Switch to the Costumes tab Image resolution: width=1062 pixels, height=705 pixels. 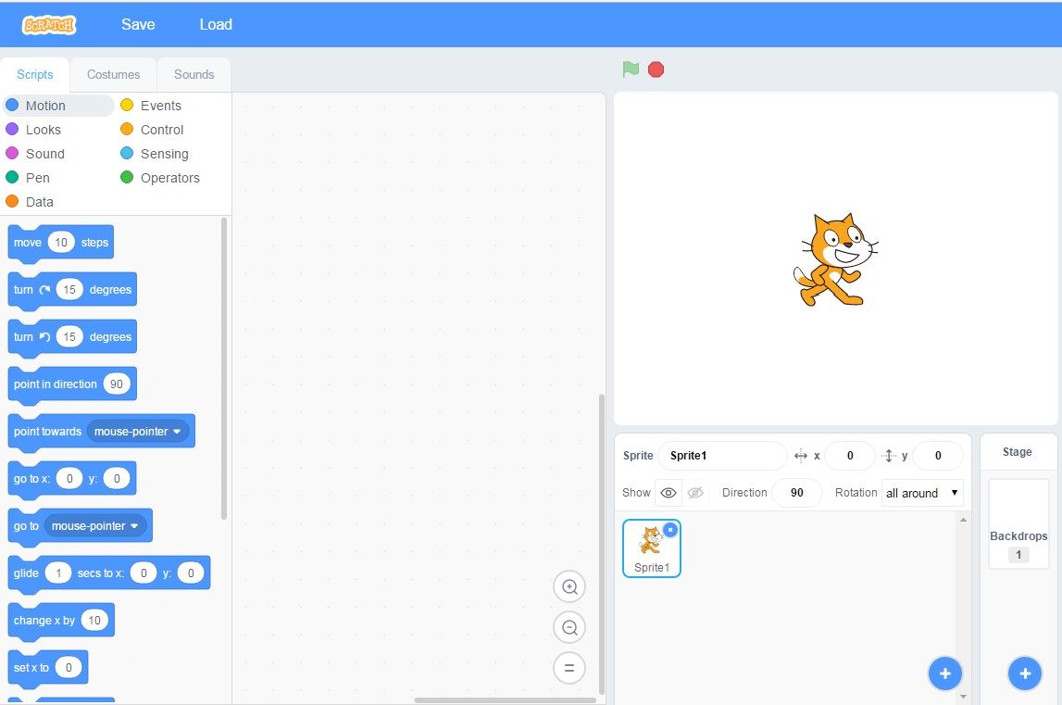(113, 74)
